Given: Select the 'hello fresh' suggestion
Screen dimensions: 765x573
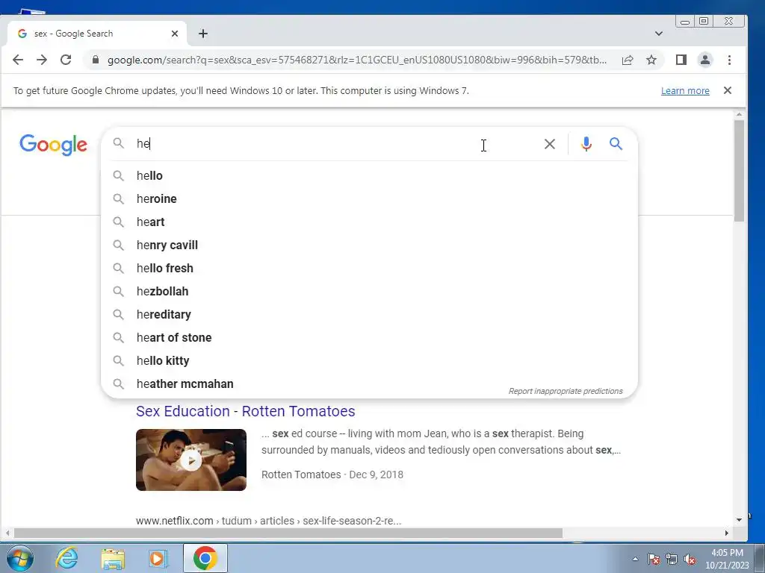Looking at the screenshot, I should [369, 268].
